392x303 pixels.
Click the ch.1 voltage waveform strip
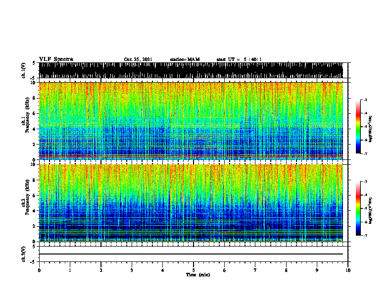tap(191, 70)
